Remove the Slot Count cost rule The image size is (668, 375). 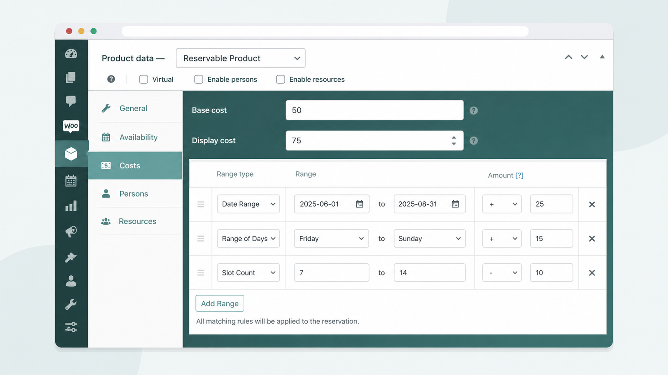click(x=592, y=273)
